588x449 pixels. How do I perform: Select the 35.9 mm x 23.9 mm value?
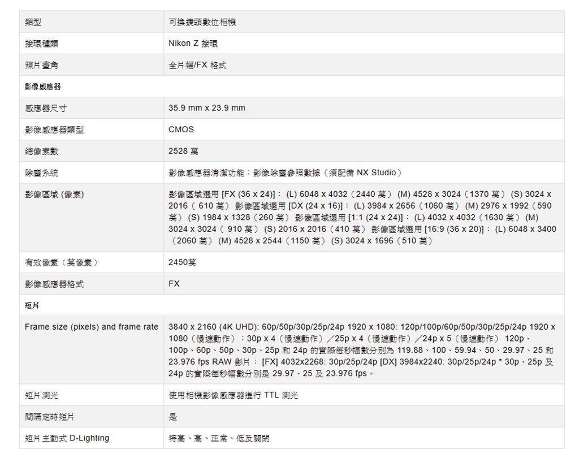(206, 108)
